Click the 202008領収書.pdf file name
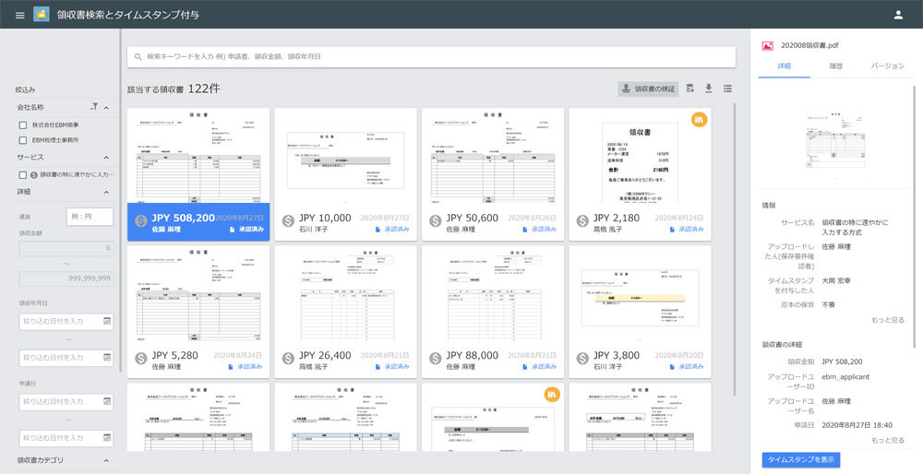The width and height of the screenshot is (923, 474). coord(810,45)
